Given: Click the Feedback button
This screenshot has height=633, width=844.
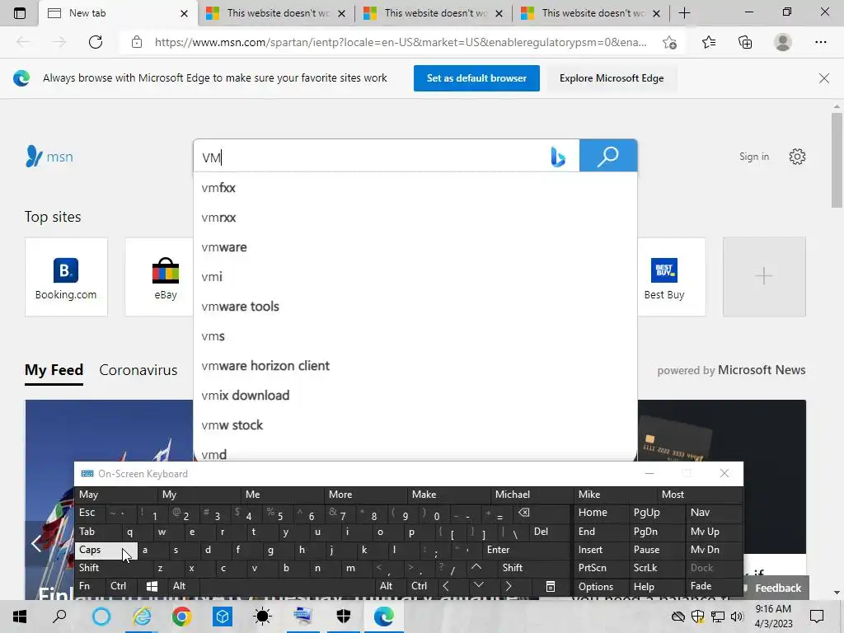Looking at the screenshot, I should [774, 588].
